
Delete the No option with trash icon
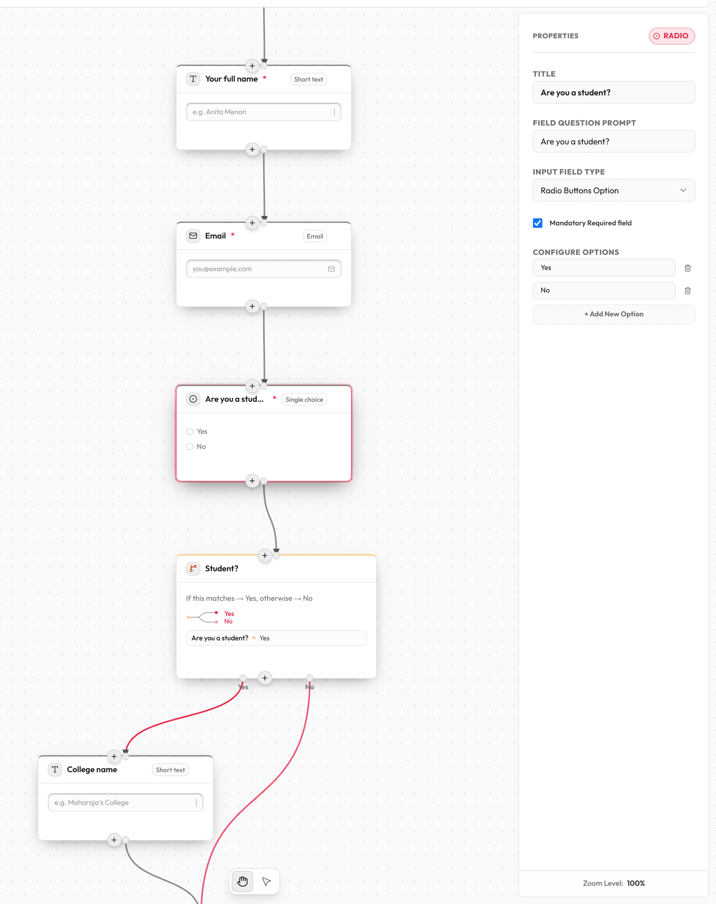(x=687, y=291)
